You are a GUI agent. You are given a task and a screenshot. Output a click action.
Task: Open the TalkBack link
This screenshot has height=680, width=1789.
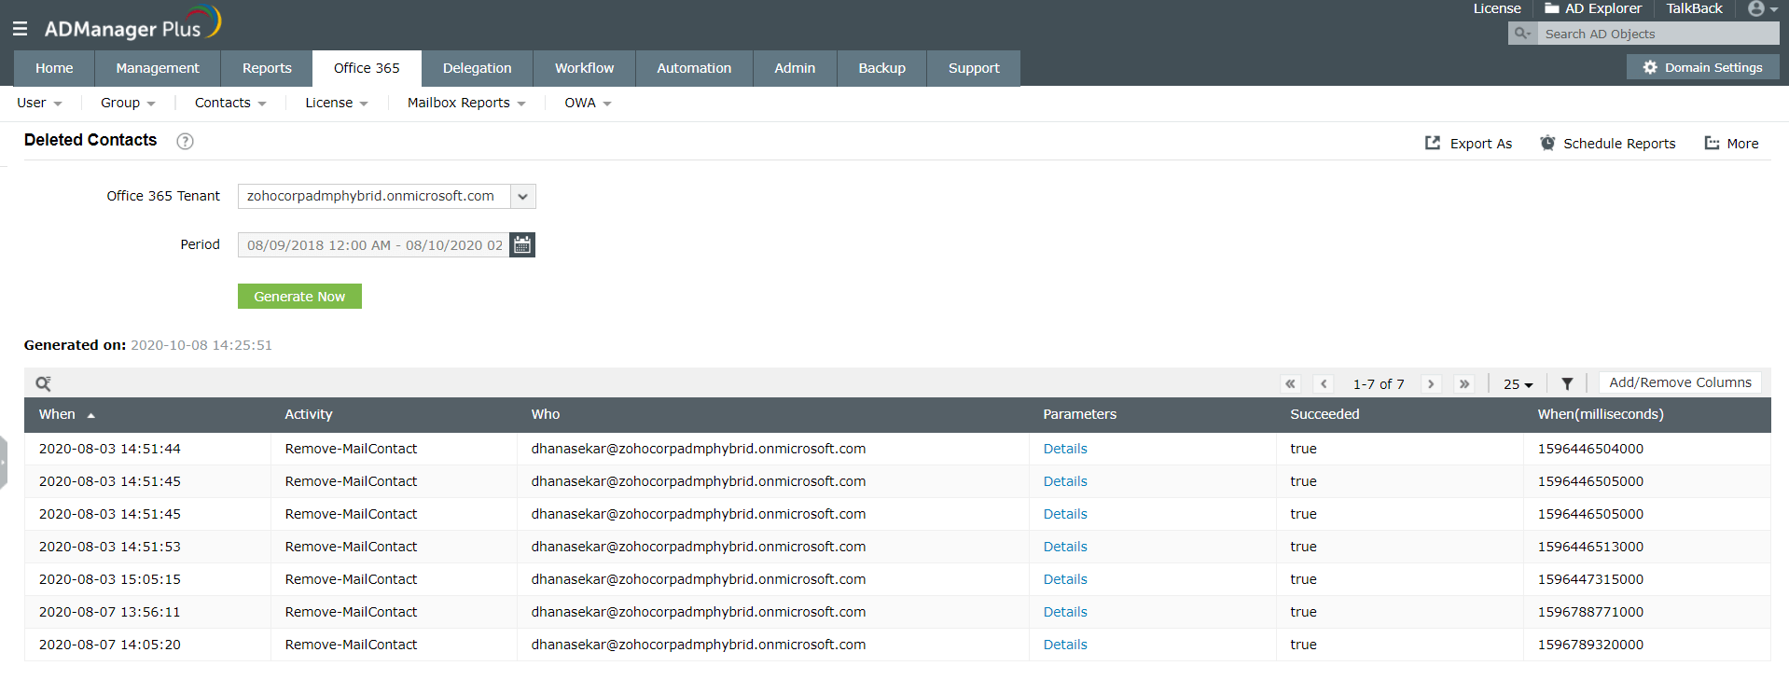pos(1694,8)
